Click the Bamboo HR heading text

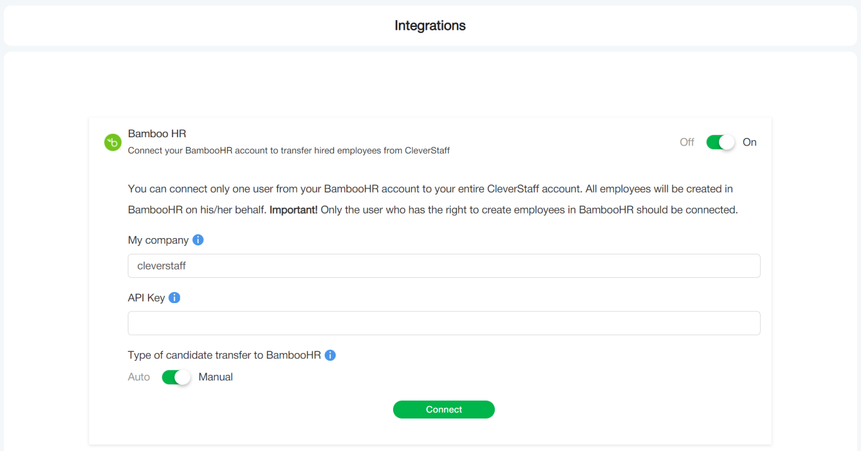coord(157,133)
